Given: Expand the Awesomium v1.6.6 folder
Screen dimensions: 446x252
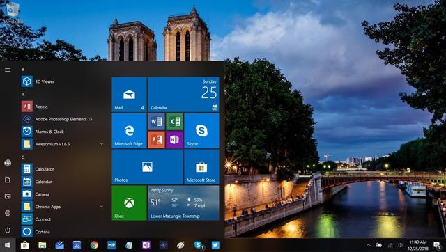Looking at the screenshot, I should click(102, 144).
